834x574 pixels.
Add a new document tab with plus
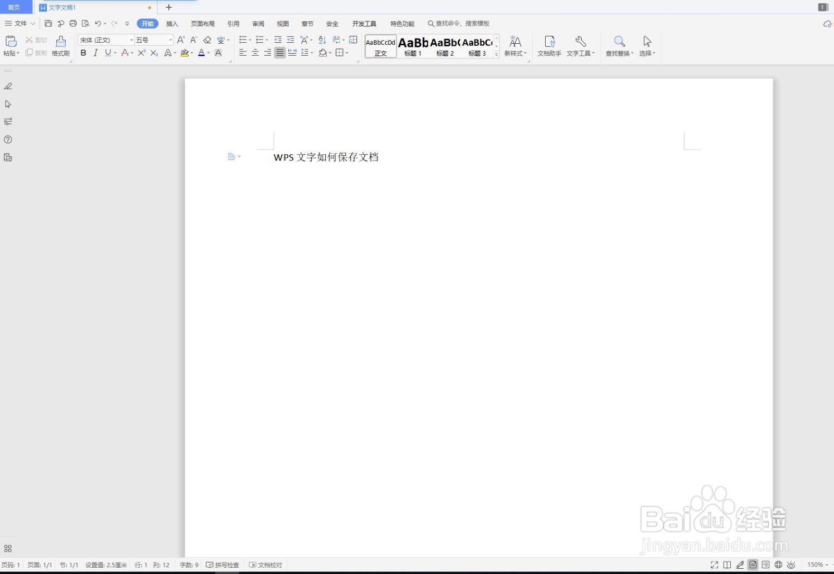pos(169,7)
